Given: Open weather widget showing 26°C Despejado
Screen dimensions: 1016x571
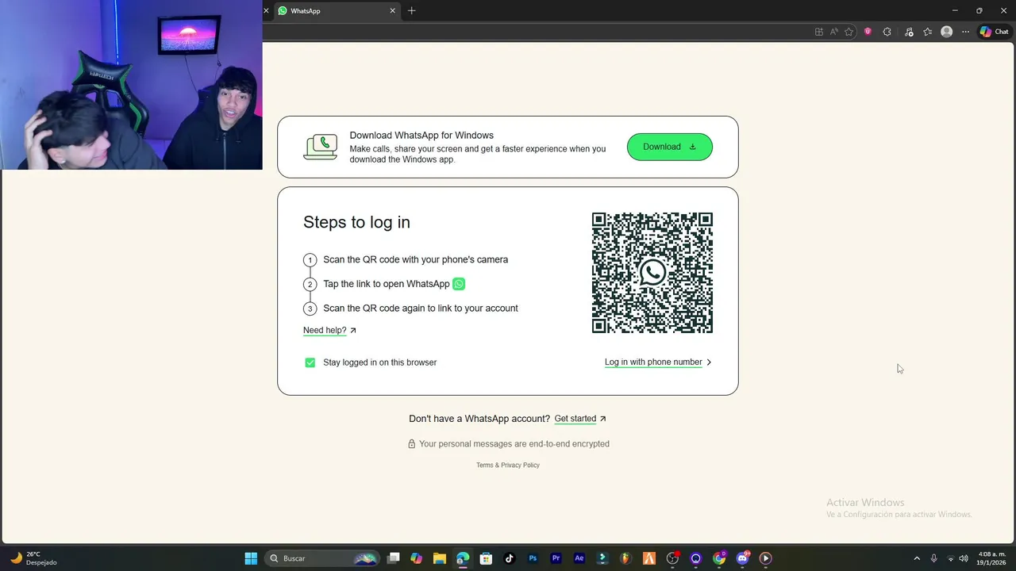Looking at the screenshot, I should (33, 558).
